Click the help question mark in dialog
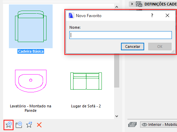The image size is (177, 132). coord(152,15)
